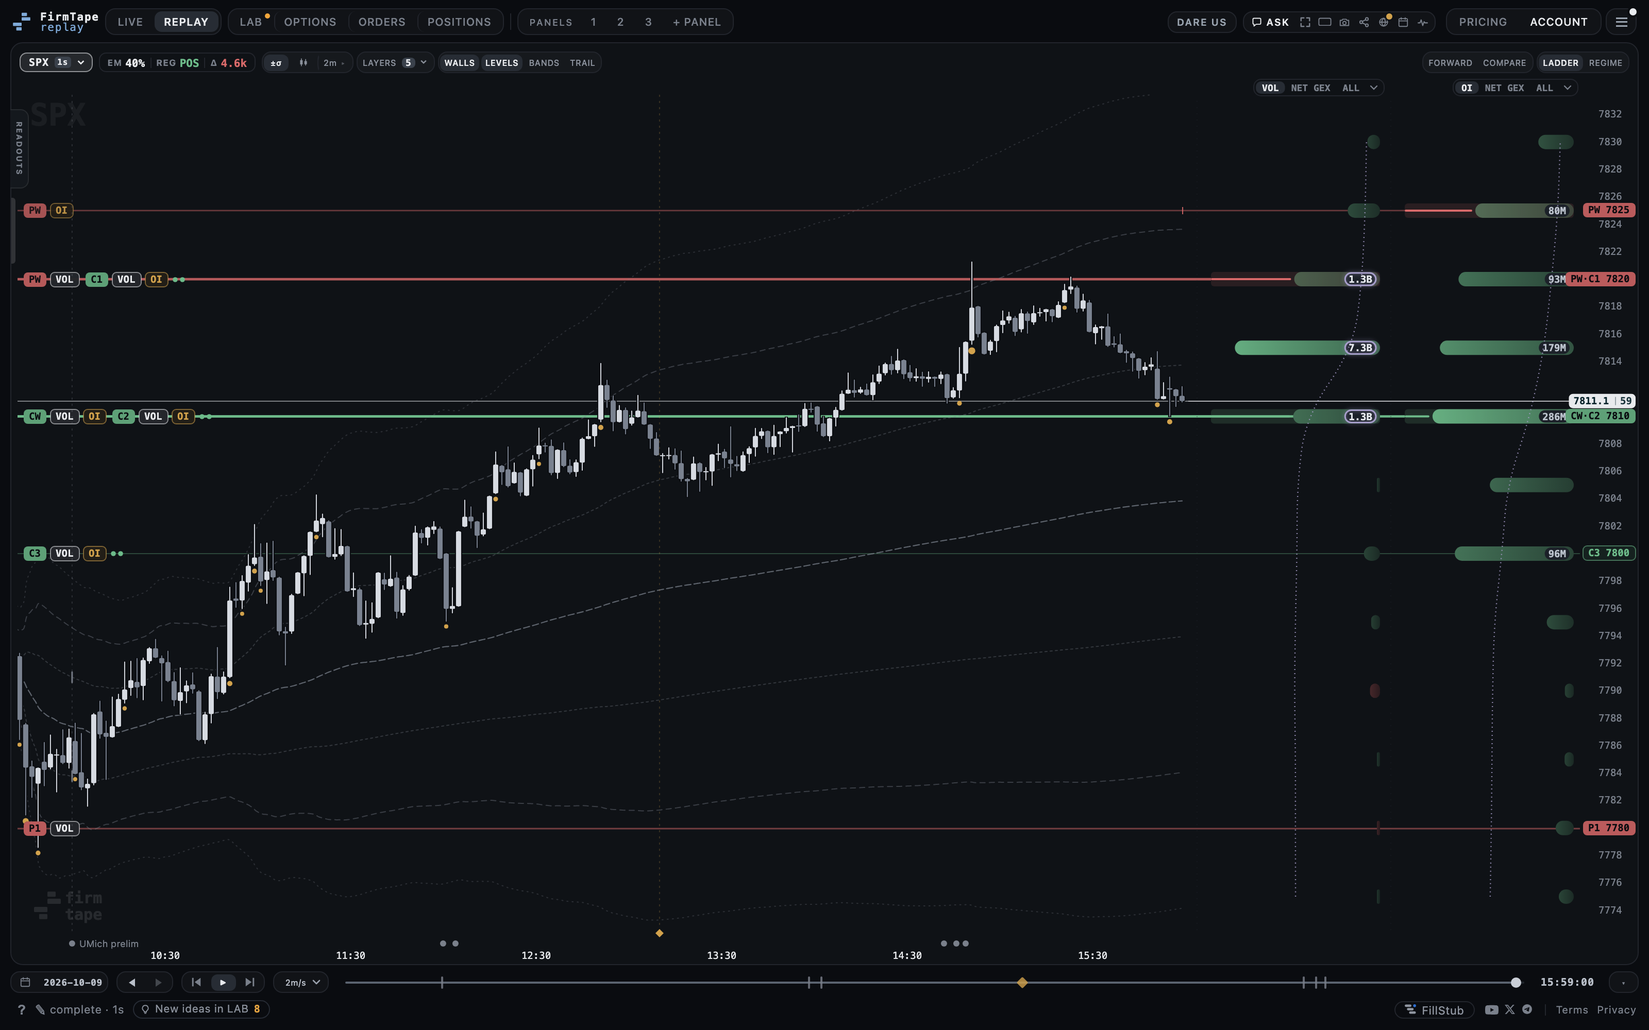Viewport: 1649px width, 1030px height.
Task: Switch to REPLAY mode
Action: coord(186,22)
